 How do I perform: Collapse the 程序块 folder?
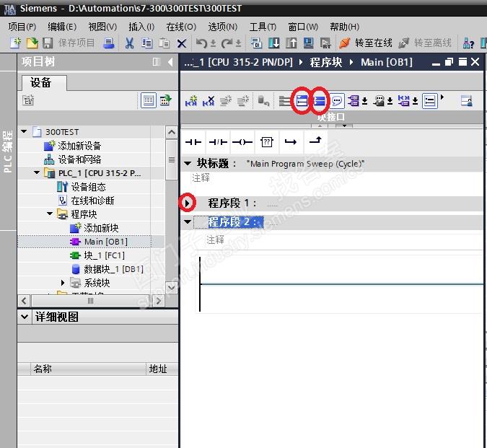point(49,214)
